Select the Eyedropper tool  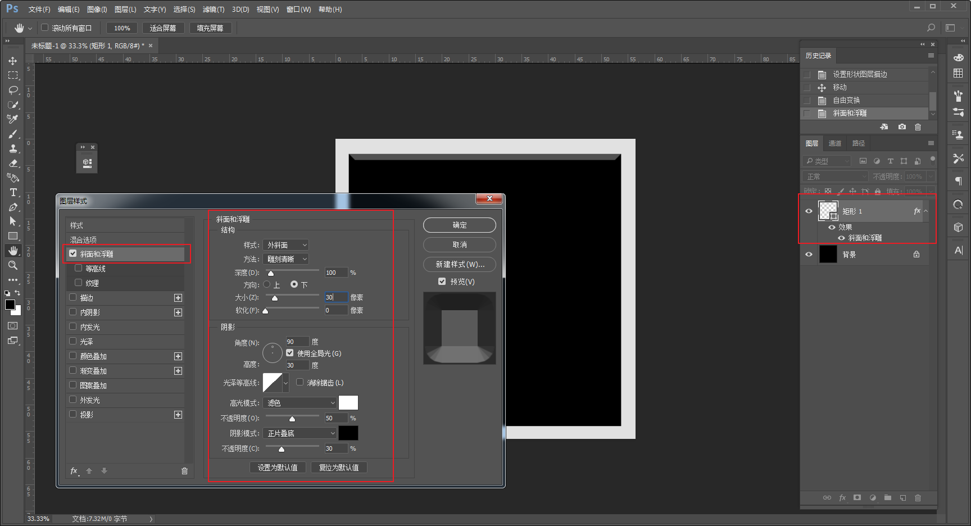(13, 119)
